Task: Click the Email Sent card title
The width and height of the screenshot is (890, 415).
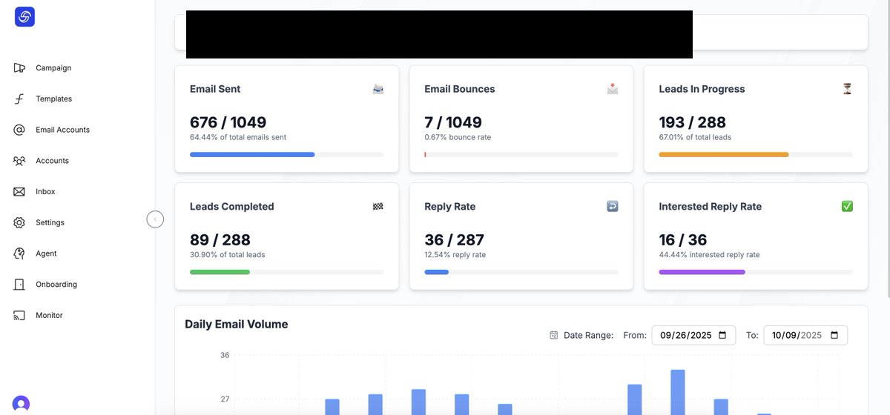Action: click(215, 89)
